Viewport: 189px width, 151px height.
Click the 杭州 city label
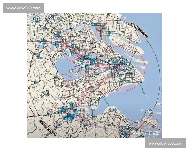pyautogui.click(x=69, y=112)
